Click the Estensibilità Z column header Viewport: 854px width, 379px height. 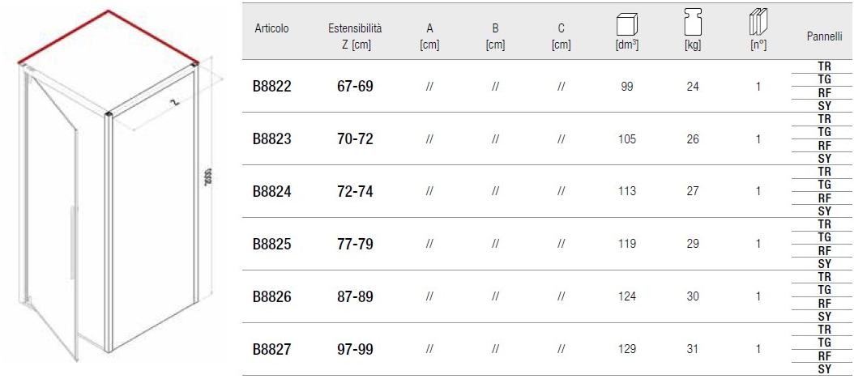(355, 36)
